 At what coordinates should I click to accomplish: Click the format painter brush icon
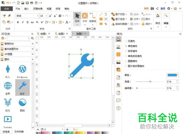tap(9, 16)
